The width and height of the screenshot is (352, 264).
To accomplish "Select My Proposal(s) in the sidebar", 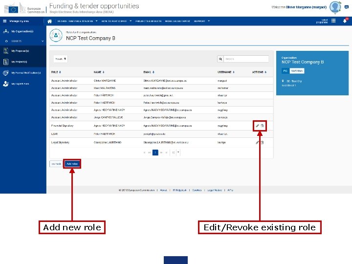I will pos(20,51).
